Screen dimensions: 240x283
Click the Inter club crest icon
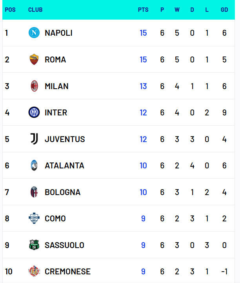click(34, 113)
